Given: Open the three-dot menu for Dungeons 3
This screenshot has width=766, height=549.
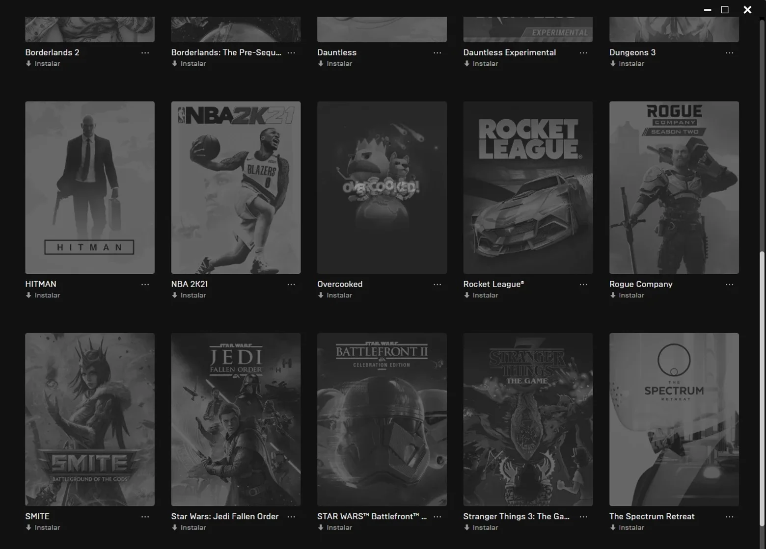Looking at the screenshot, I should point(729,52).
